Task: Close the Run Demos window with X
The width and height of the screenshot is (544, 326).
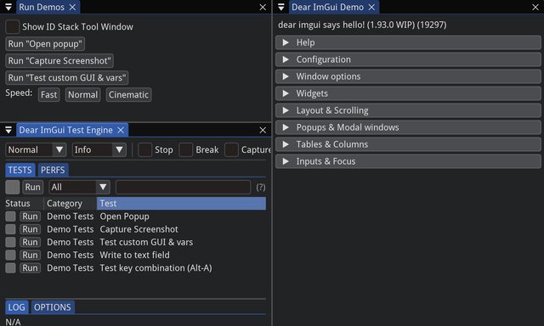Action: click(263, 7)
